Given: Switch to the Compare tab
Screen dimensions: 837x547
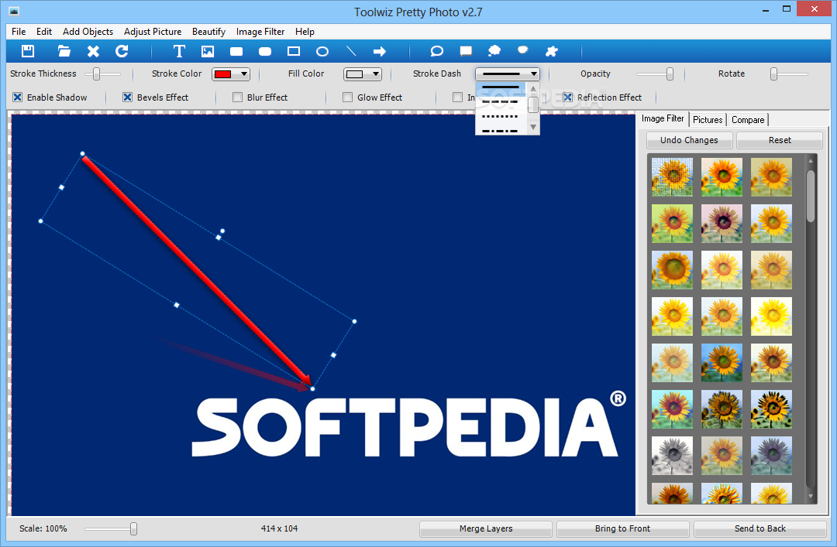Looking at the screenshot, I should tap(748, 120).
